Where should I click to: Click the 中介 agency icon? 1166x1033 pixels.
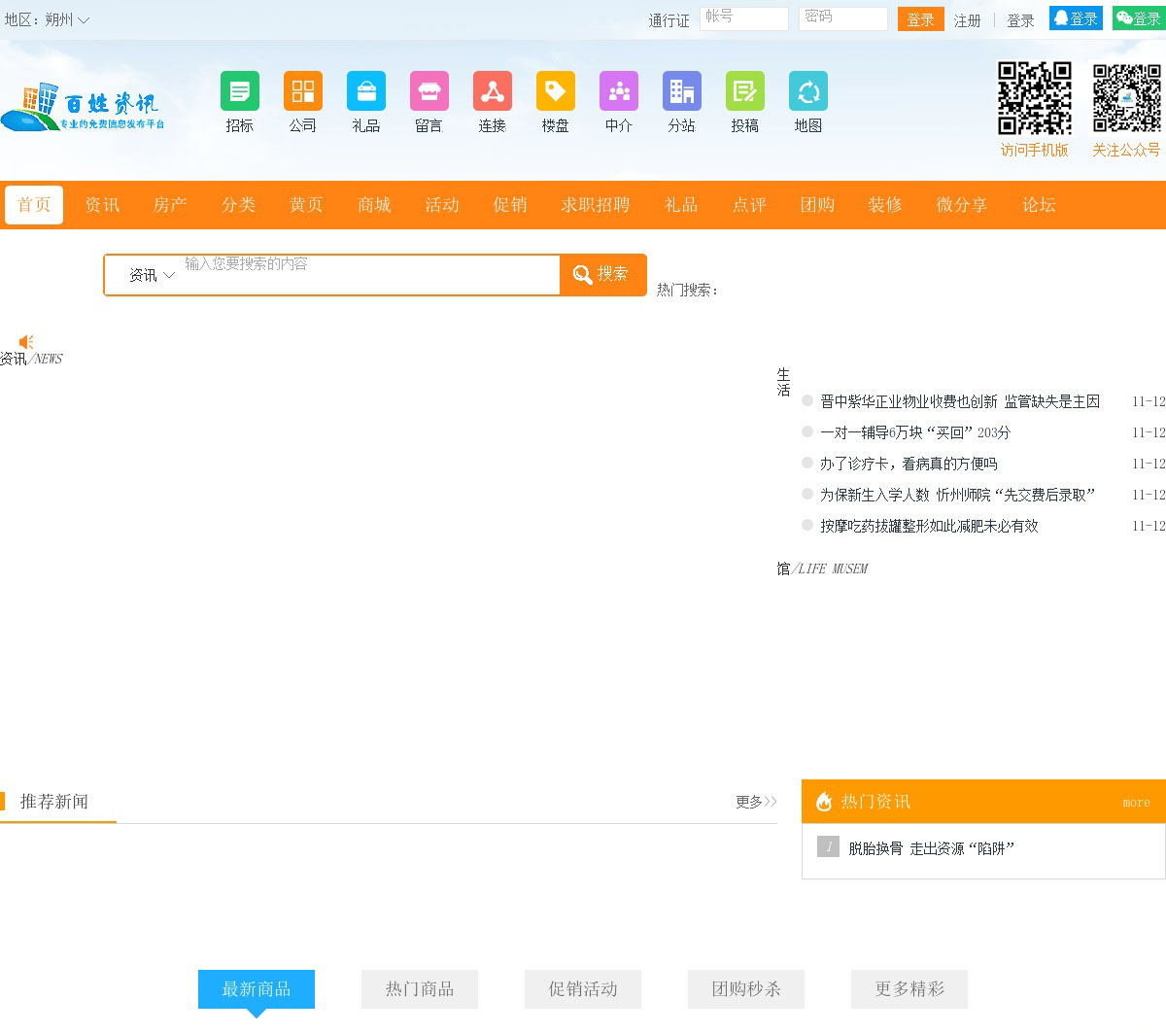(618, 91)
